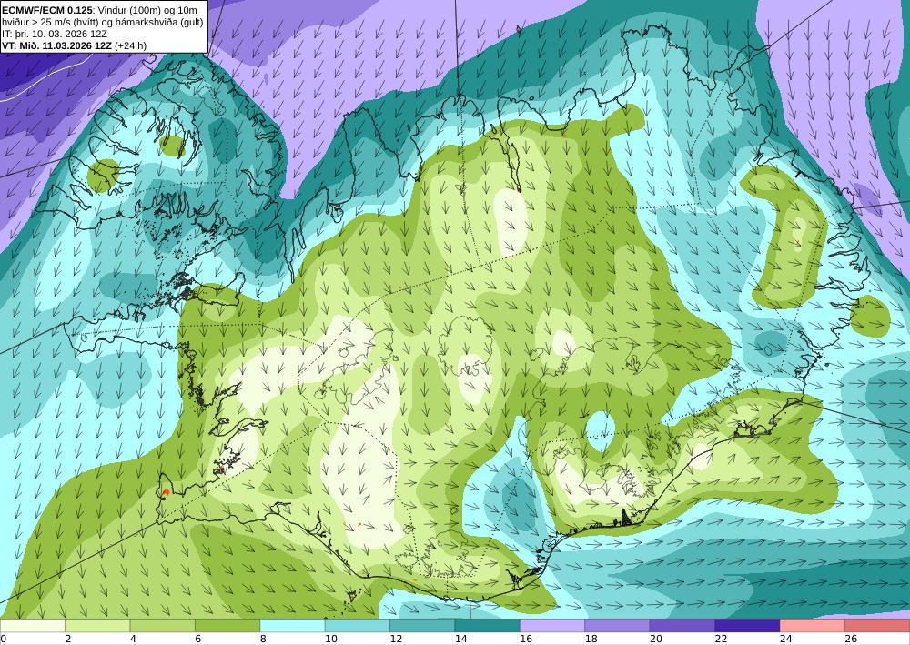Click the legend scale label "20"

pyautogui.click(x=656, y=639)
